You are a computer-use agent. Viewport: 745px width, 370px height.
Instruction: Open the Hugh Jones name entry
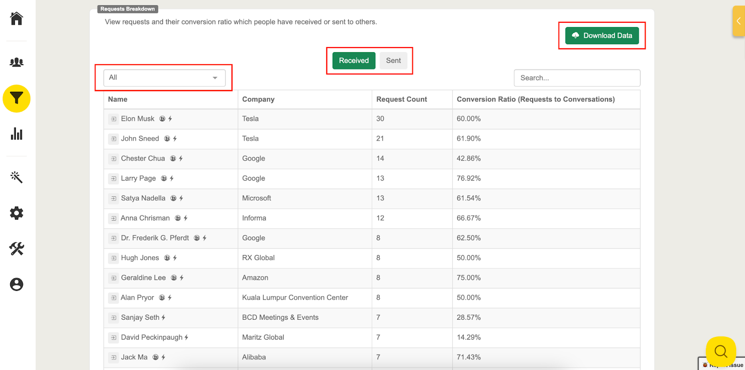point(140,258)
